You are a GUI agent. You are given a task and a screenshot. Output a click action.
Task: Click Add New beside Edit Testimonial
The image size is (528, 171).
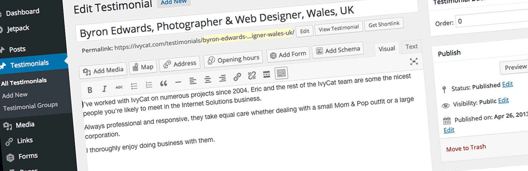pyautogui.click(x=173, y=2)
